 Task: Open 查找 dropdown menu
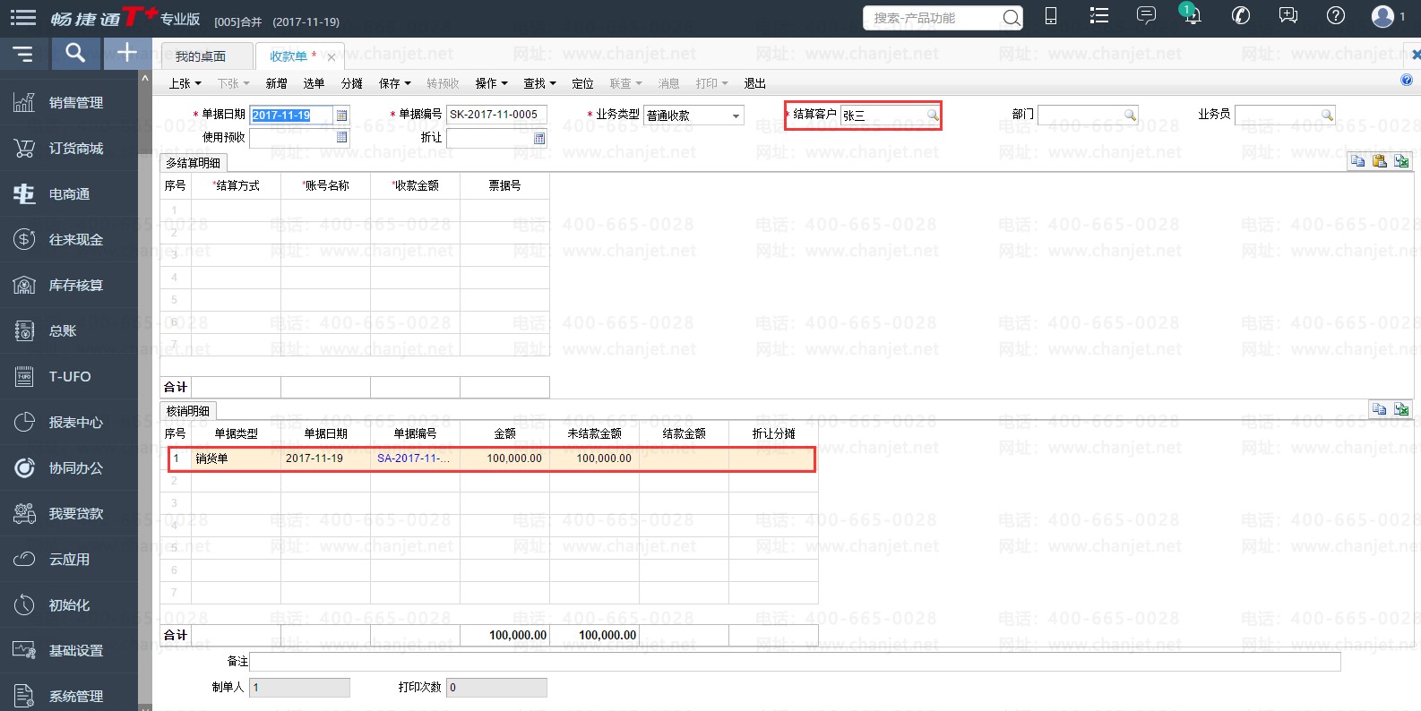[539, 83]
